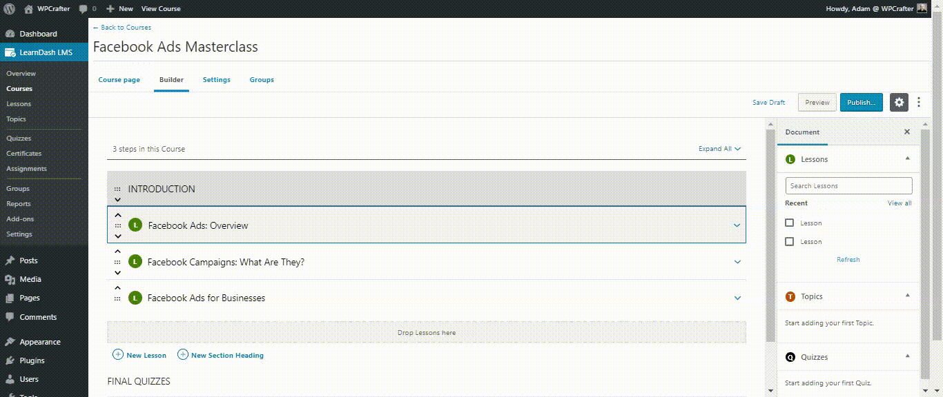Collapse the Quizzes sidebar panel
Screen dimensions: 943x397
pyautogui.click(x=908, y=356)
